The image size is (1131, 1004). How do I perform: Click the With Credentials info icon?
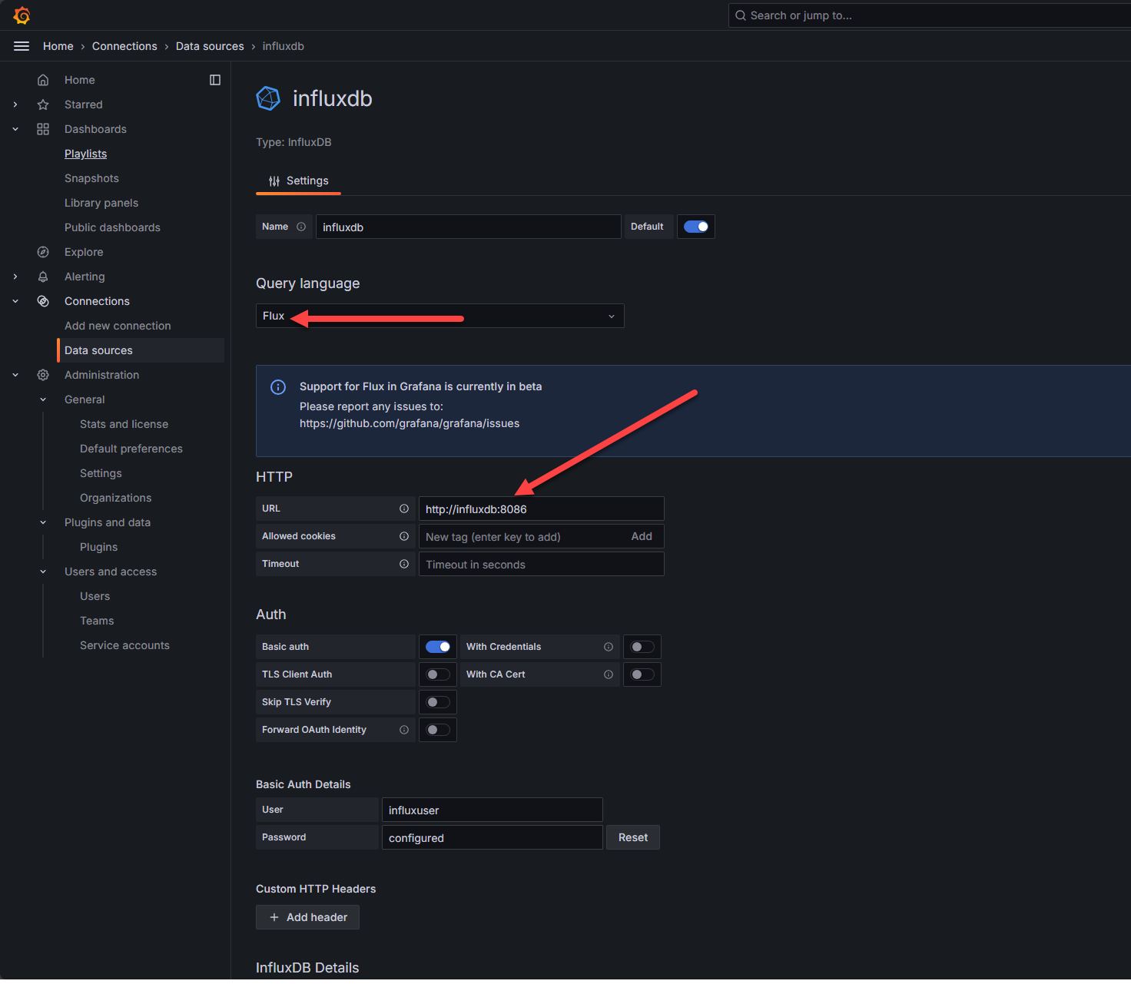(609, 647)
